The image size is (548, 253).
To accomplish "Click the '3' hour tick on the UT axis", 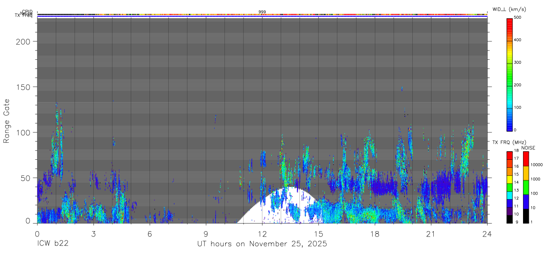I will click(93, 234).
